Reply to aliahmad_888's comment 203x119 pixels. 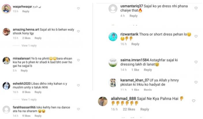coord(145,109)
